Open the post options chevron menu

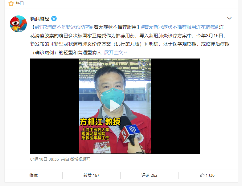coord(229,18)
